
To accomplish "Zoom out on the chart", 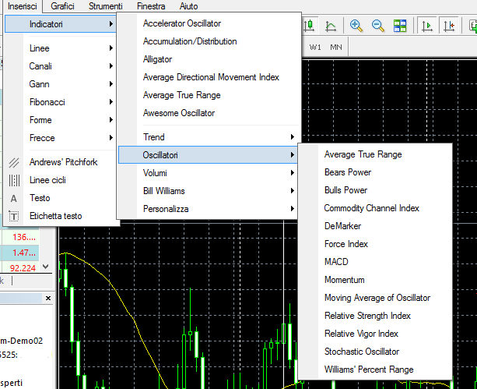I will pos(378,26).
